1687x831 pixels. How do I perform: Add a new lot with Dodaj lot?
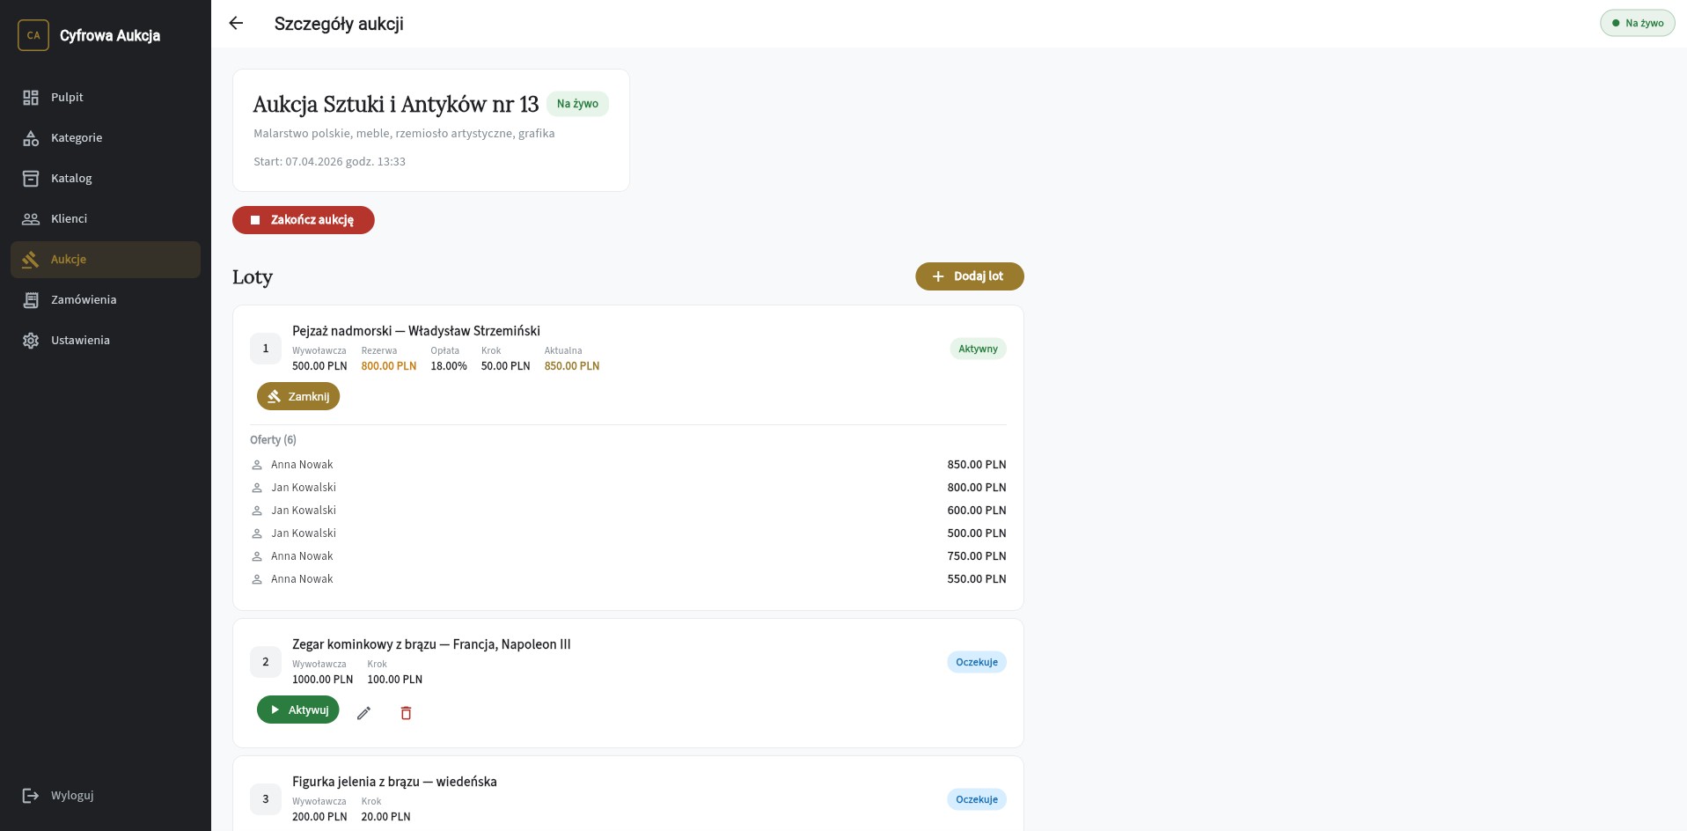tap(969, 276)
